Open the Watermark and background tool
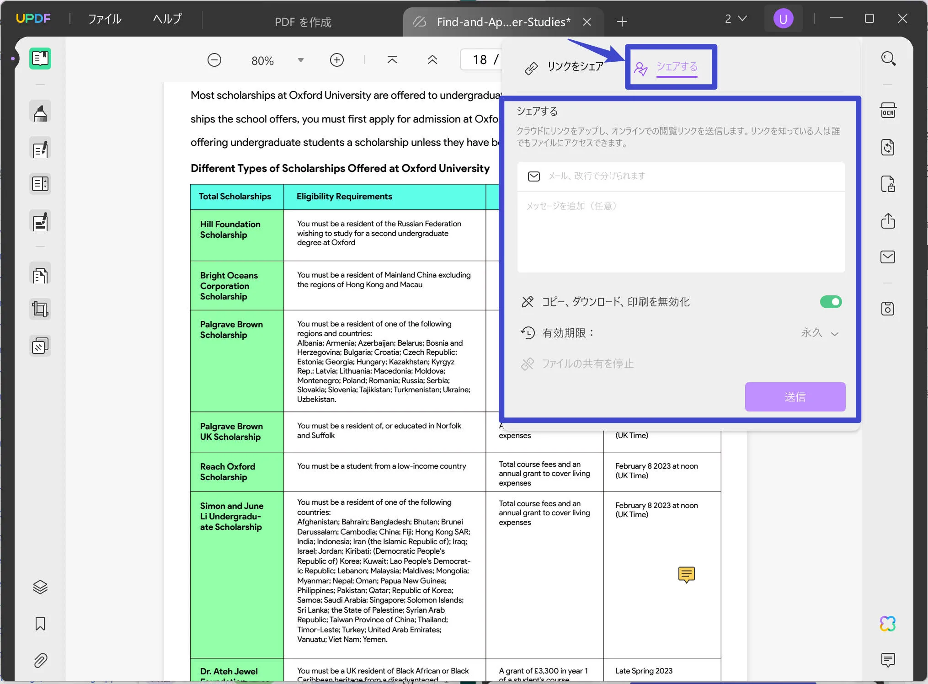Viewport: 928px width, 684px height. (x=40, y=346)
